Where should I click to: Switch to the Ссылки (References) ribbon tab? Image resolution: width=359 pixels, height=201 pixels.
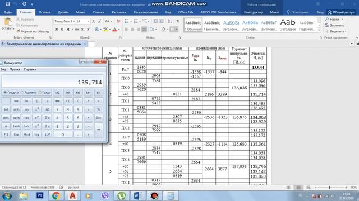click(99, 12)
